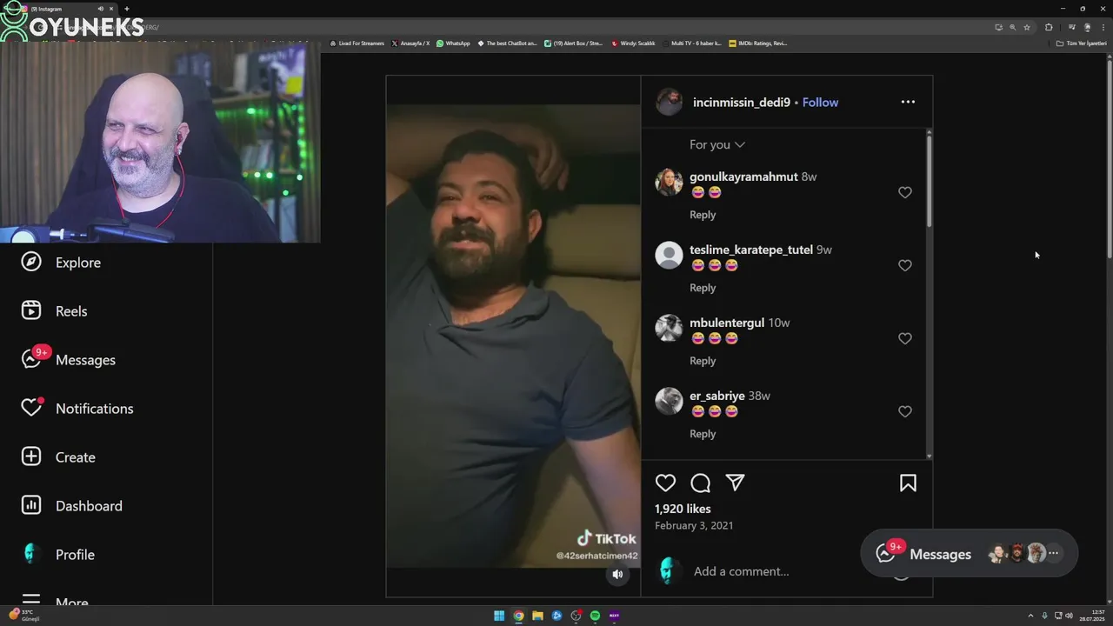Show hidden system tray icons
The image size is (1113, 626).
[x=1031, y=616]
